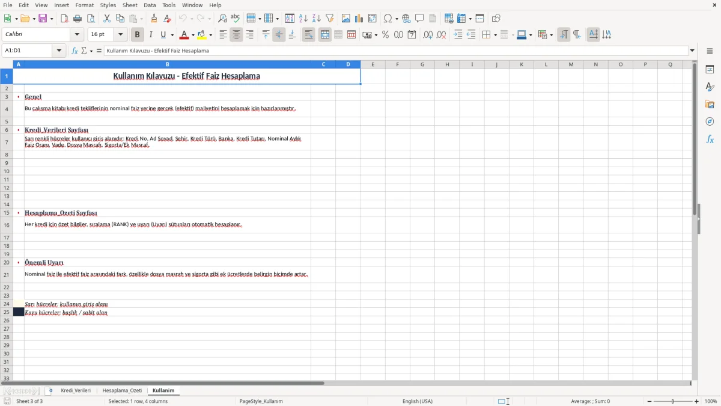The image size is (721, 406).
Task: Click the AutoFilter funnel icon
Action: pyautogui.click(x=329, y=19)
